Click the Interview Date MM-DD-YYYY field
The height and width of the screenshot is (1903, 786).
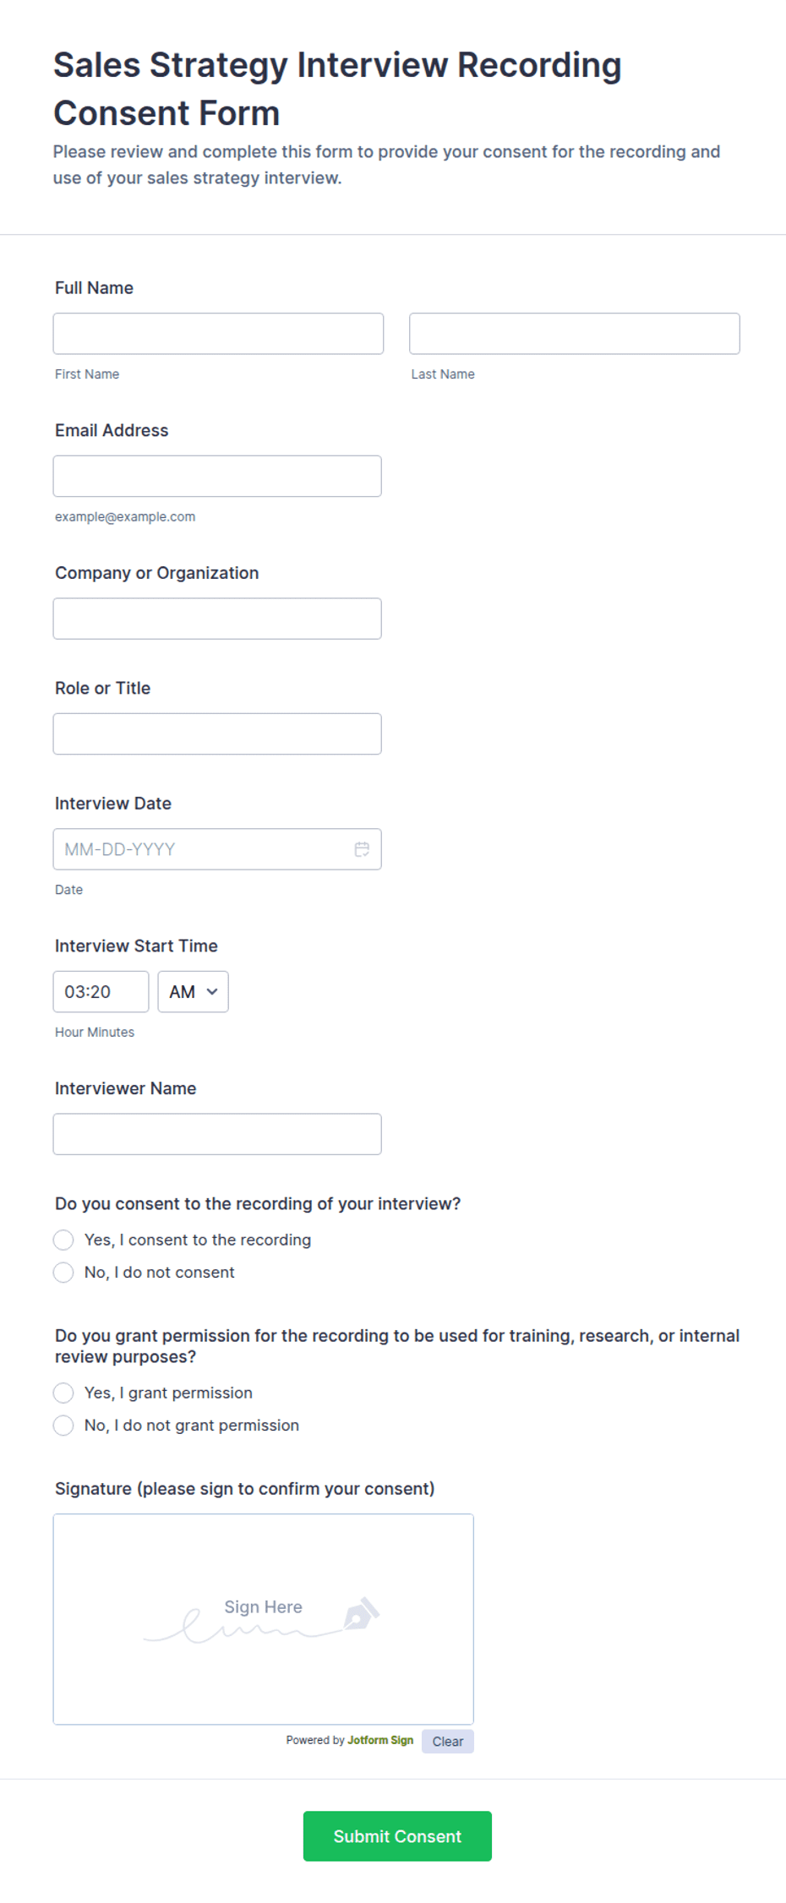[217, 849]
